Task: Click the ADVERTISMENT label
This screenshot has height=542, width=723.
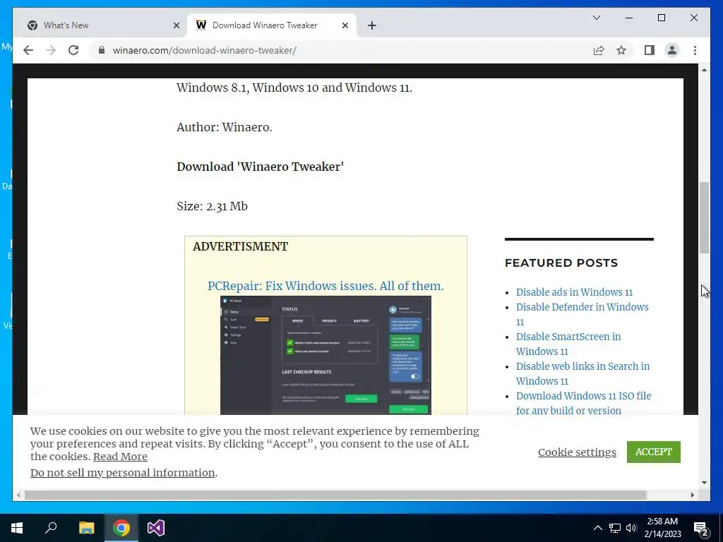Action: coord(240,246)
